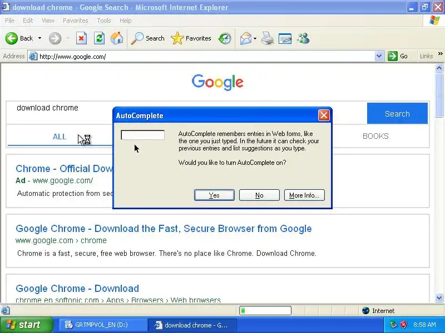The image size is (445, 333).
Task: Expand the Links toolbar chevron
Action: click(440, 54)
